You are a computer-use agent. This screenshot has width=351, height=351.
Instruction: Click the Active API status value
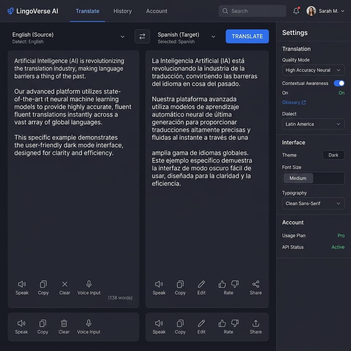pyautogui.click(x=338, y=247)
